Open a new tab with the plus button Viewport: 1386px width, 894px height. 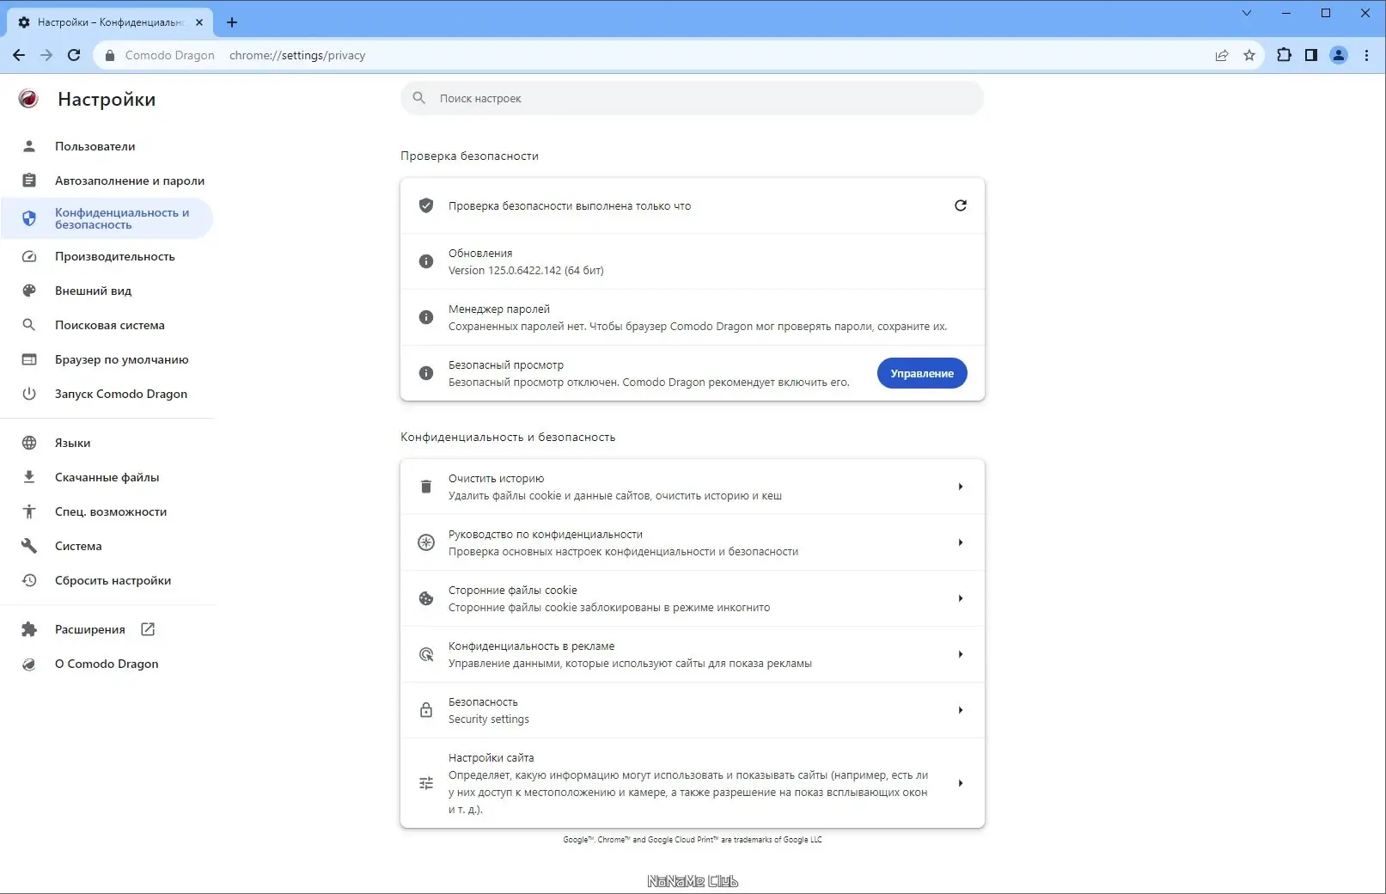[x=232, y=22]
